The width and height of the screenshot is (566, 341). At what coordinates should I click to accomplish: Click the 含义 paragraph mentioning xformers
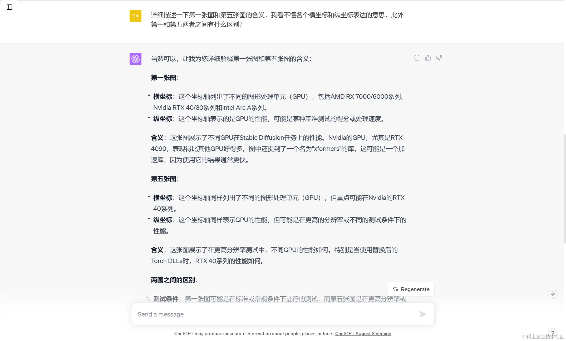[278, 149]
